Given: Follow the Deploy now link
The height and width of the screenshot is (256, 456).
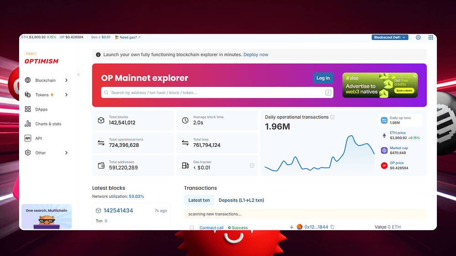Looking at the screenshot, I should [256, 55].
